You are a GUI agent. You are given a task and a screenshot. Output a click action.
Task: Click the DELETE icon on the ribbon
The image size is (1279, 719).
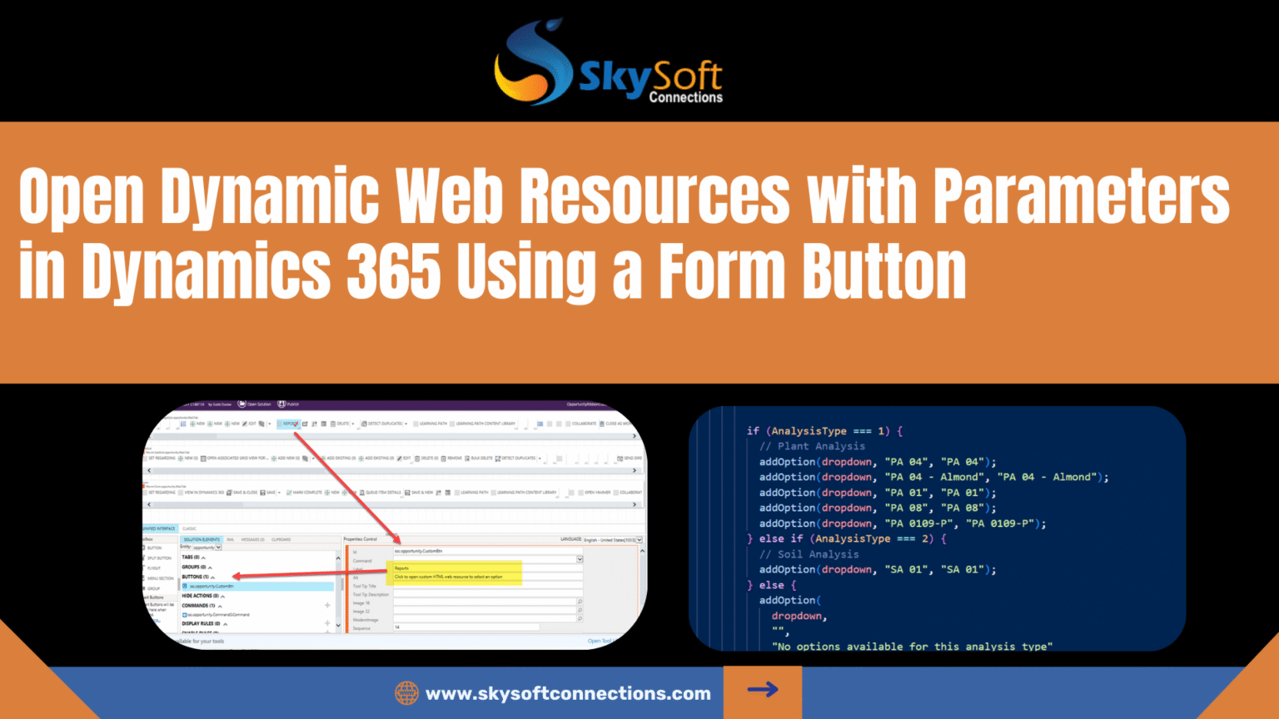(x=334, y=423)
